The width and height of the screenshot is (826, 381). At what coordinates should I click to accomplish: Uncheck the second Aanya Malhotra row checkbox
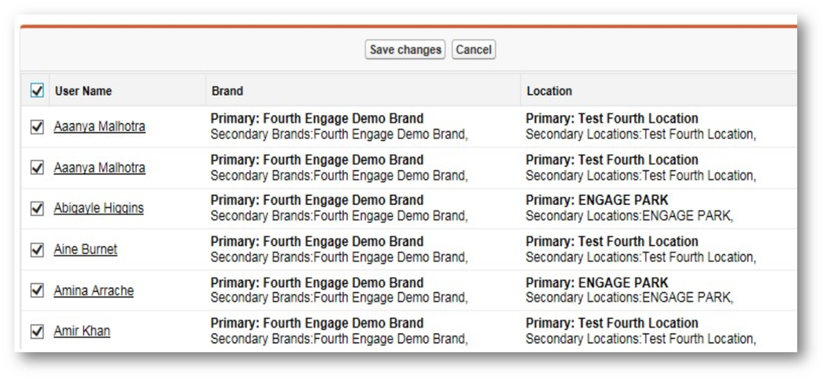37,168
